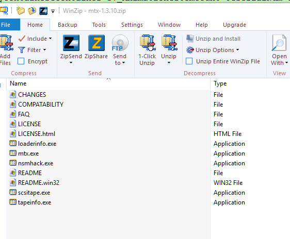Viewport: 290px width, 239px height.
Task: Select the COMPATABILITY file name
Action: (x=41, y=105)
